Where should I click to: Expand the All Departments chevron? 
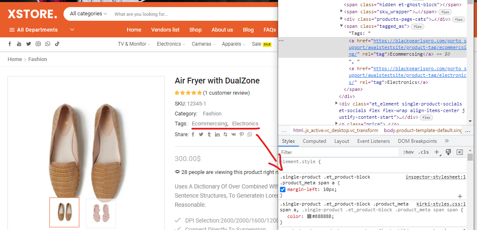[x=72, y=30]
